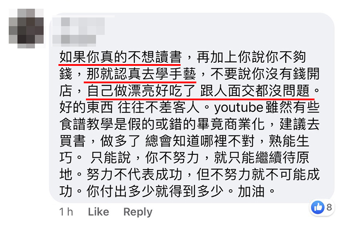349x225 pixels.
Task: Click the phrase 總會知道哪裡不對
Action: [200, 141]
